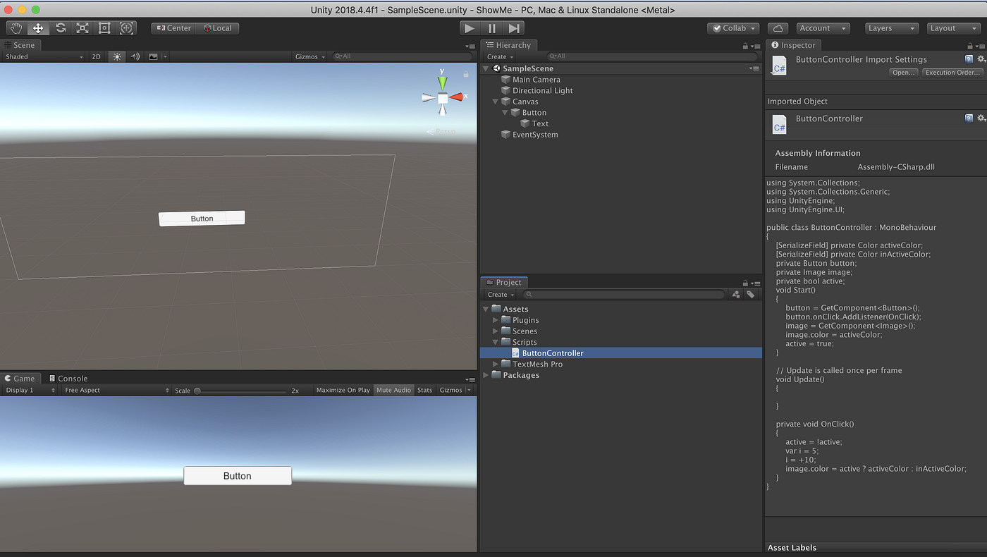This screenshot has width=987, height=557.
Task: Collapse the Canvas hierarchy item
Action: point(495,102)
